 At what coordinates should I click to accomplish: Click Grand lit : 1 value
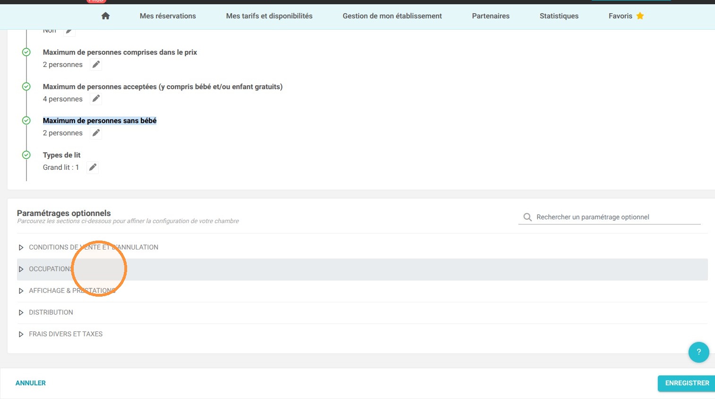tap(61, 167)
